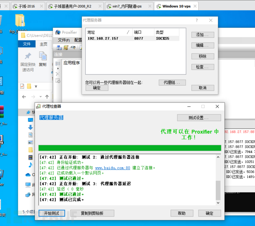Click the log's vertical scrollbar thumb

[218, 190]
